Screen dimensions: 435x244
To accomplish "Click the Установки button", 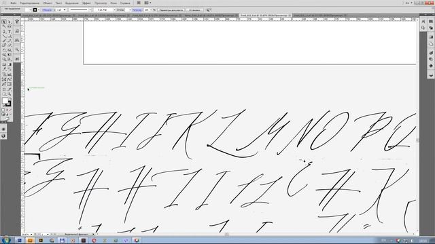I will click(194, 10).
